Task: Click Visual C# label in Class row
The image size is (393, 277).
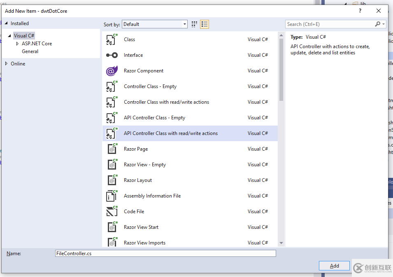Action: (x=258, y=40)
